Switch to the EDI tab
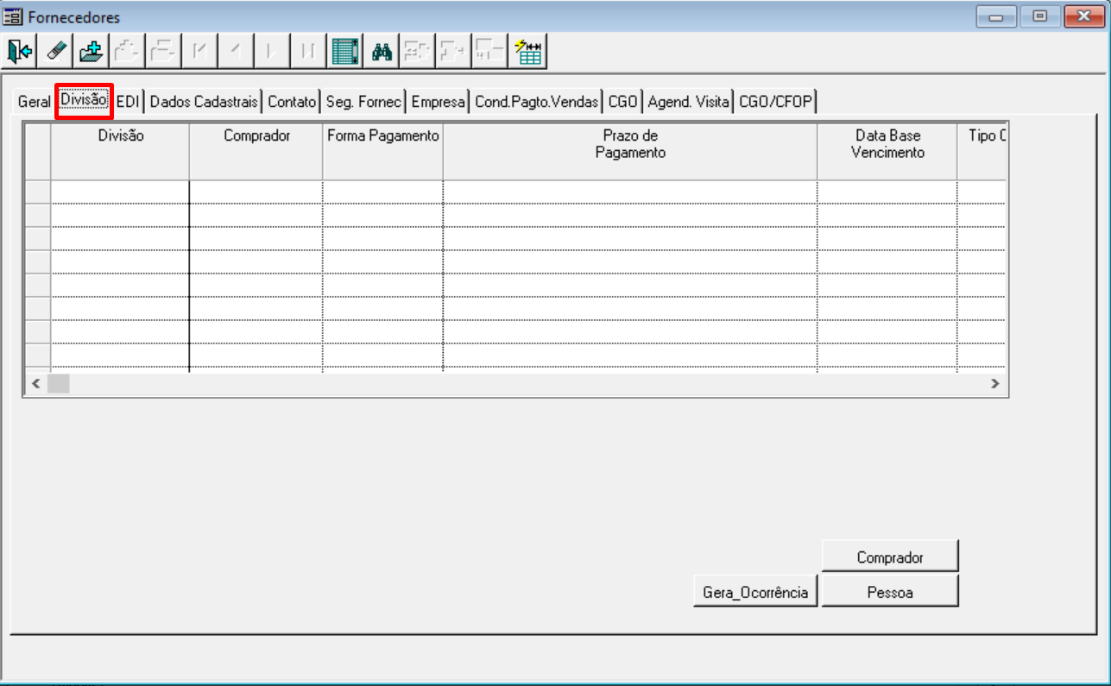 [128, 102]
